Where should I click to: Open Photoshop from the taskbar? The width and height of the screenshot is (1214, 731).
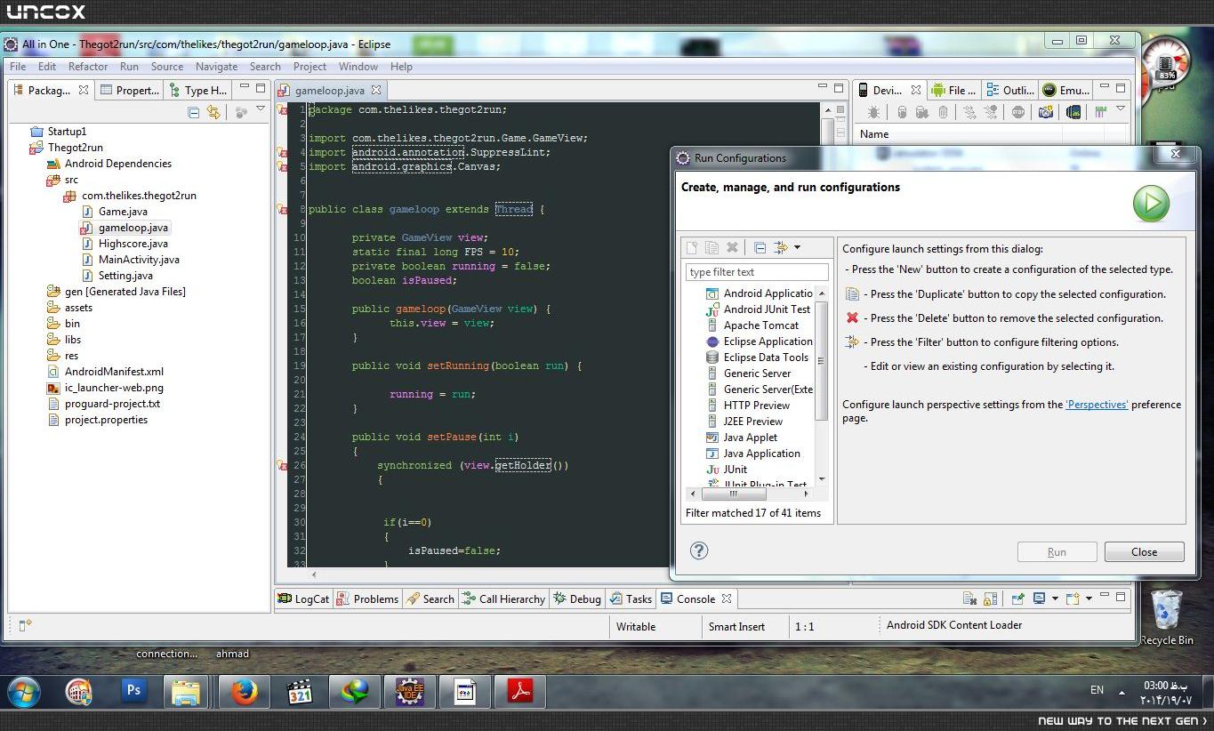(133, 691)
